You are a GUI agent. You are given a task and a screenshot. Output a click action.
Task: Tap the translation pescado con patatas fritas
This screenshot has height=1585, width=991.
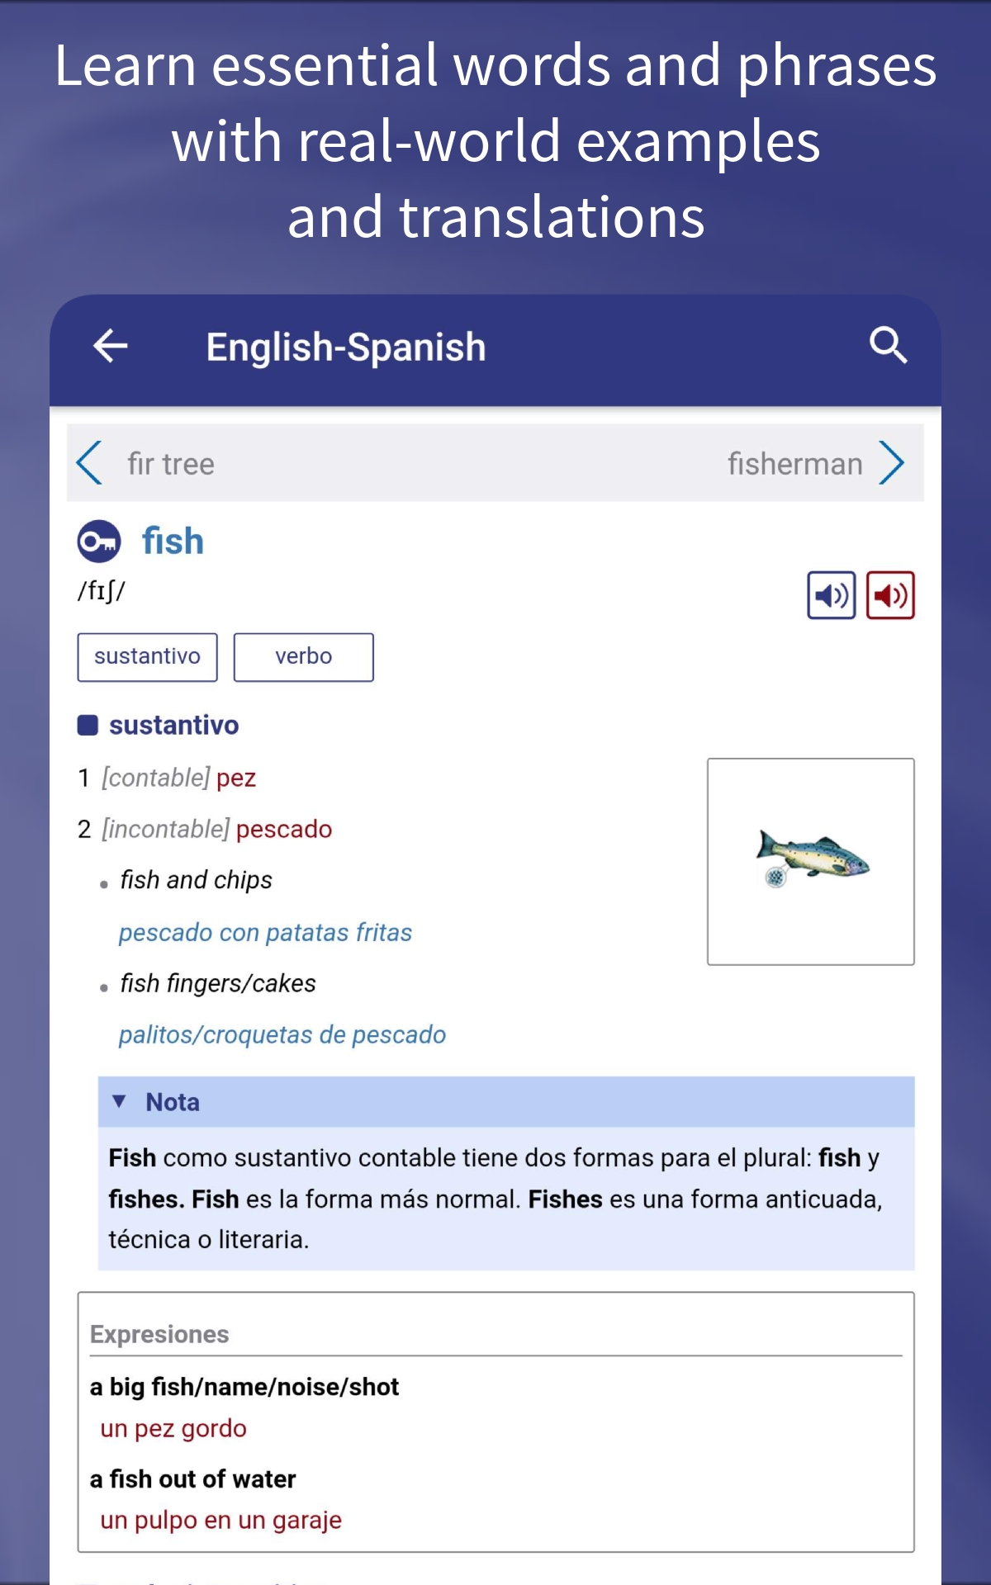pyautogui.click(x=265, y=932)
